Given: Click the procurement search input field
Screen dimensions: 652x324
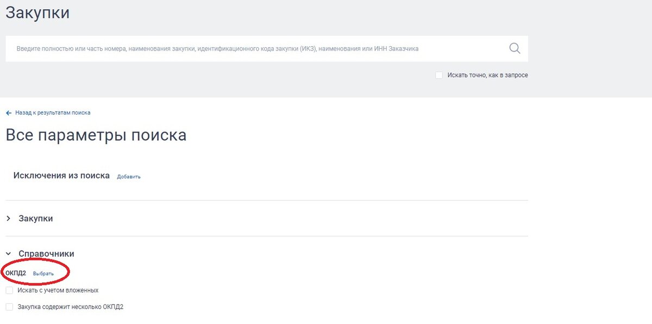Looking at the screenshot, I should point(267,49).
